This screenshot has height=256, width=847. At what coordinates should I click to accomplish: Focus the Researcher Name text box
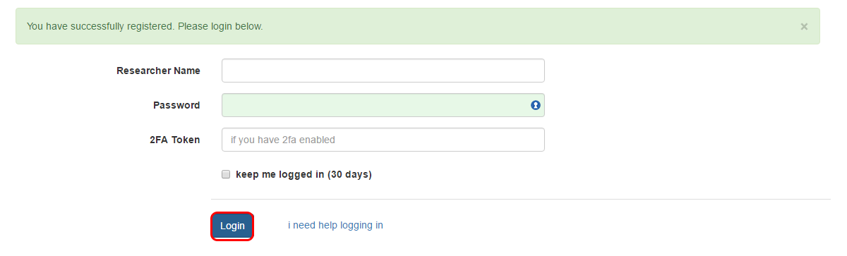[383, 71]
